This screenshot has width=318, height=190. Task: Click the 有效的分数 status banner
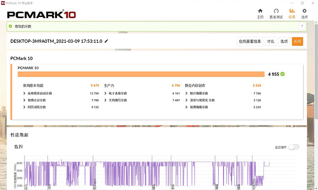tap(157, 26)
